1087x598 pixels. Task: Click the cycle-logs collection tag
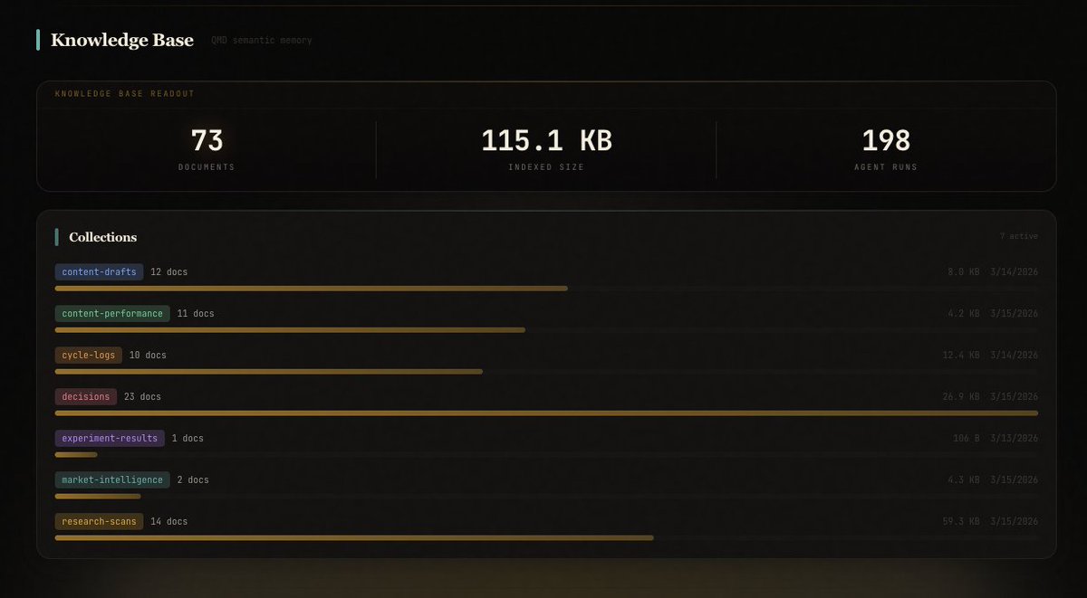pyautogui.click(x=89, y=355)
